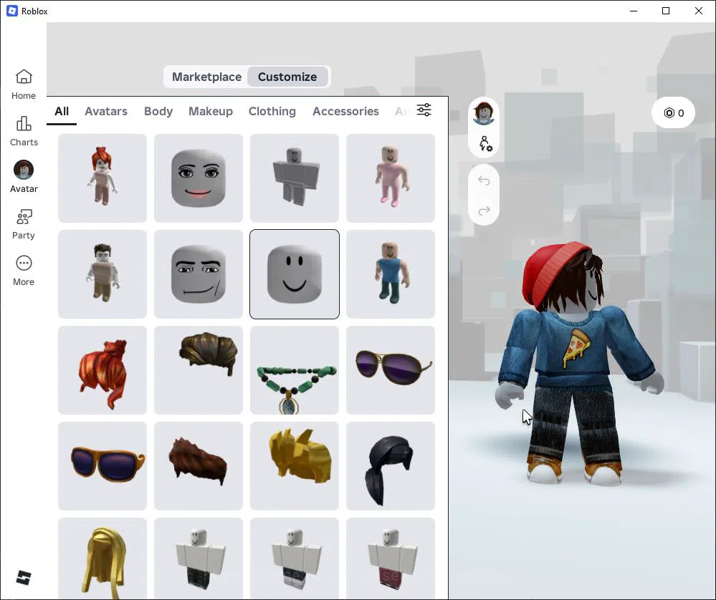The image size is (716, 600).
Task: Go to Home in the sidebar
Action: tap(24, 84)
